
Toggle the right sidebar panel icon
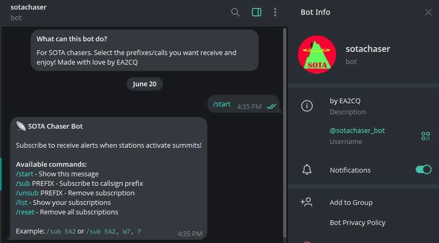pyautogui.click(x=257, y=12)
